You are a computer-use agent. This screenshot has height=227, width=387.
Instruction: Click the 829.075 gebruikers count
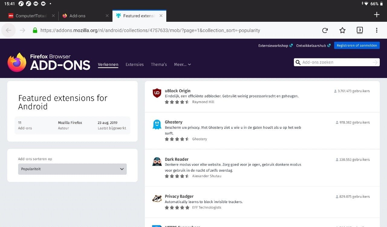(x=353, y=197)
